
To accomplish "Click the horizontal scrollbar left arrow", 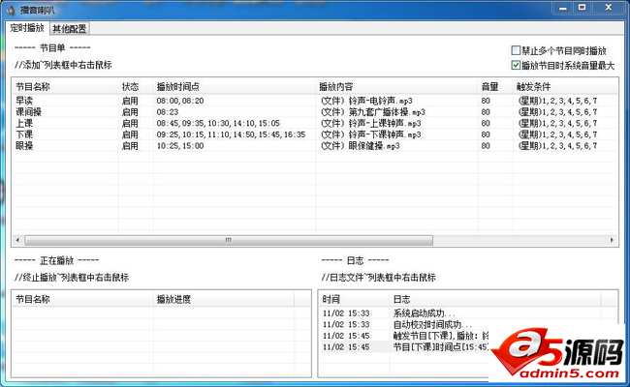I will click(17, 240).
